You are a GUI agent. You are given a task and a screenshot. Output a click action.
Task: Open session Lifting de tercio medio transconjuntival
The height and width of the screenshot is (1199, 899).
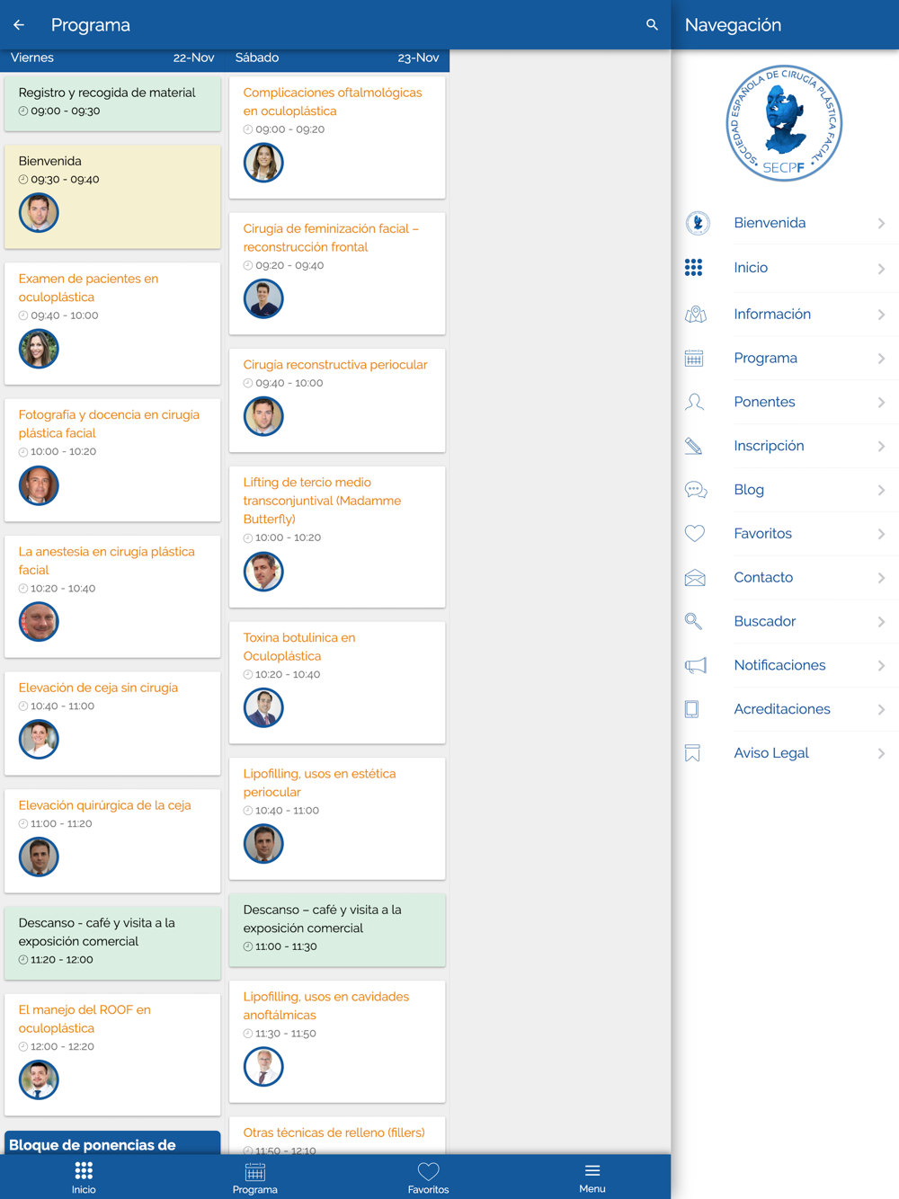click(337, 537)
